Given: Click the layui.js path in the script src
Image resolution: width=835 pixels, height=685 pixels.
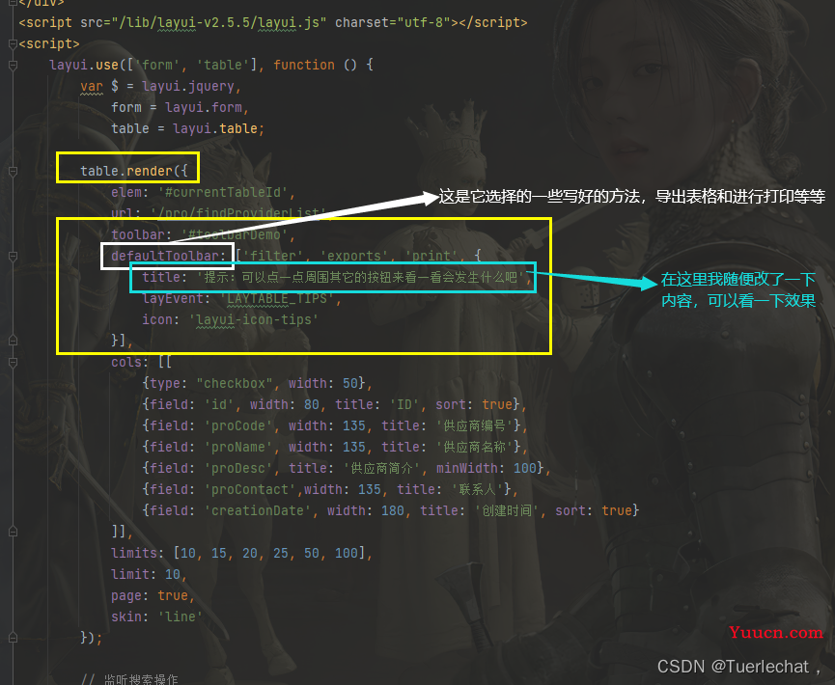Looking at the screenshot, I should tap(219, 22).
